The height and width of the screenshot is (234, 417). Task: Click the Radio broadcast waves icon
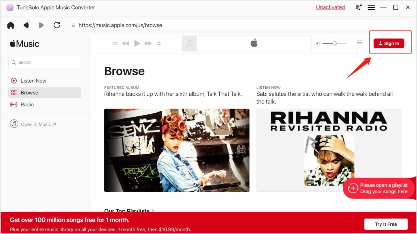point(14,105)
